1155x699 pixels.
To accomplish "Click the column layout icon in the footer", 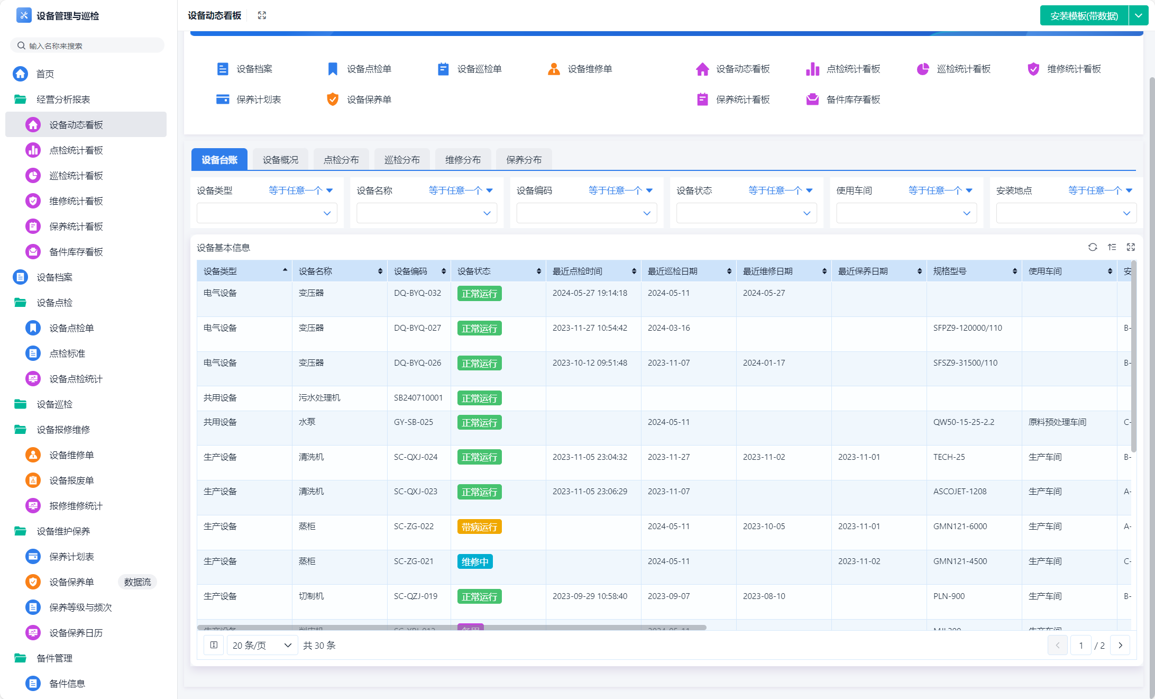I will [x=214, y=645].
